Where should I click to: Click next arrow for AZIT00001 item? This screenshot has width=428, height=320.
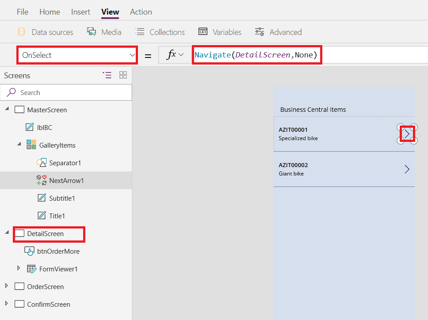pyautogui.click(x=407, y=134)
